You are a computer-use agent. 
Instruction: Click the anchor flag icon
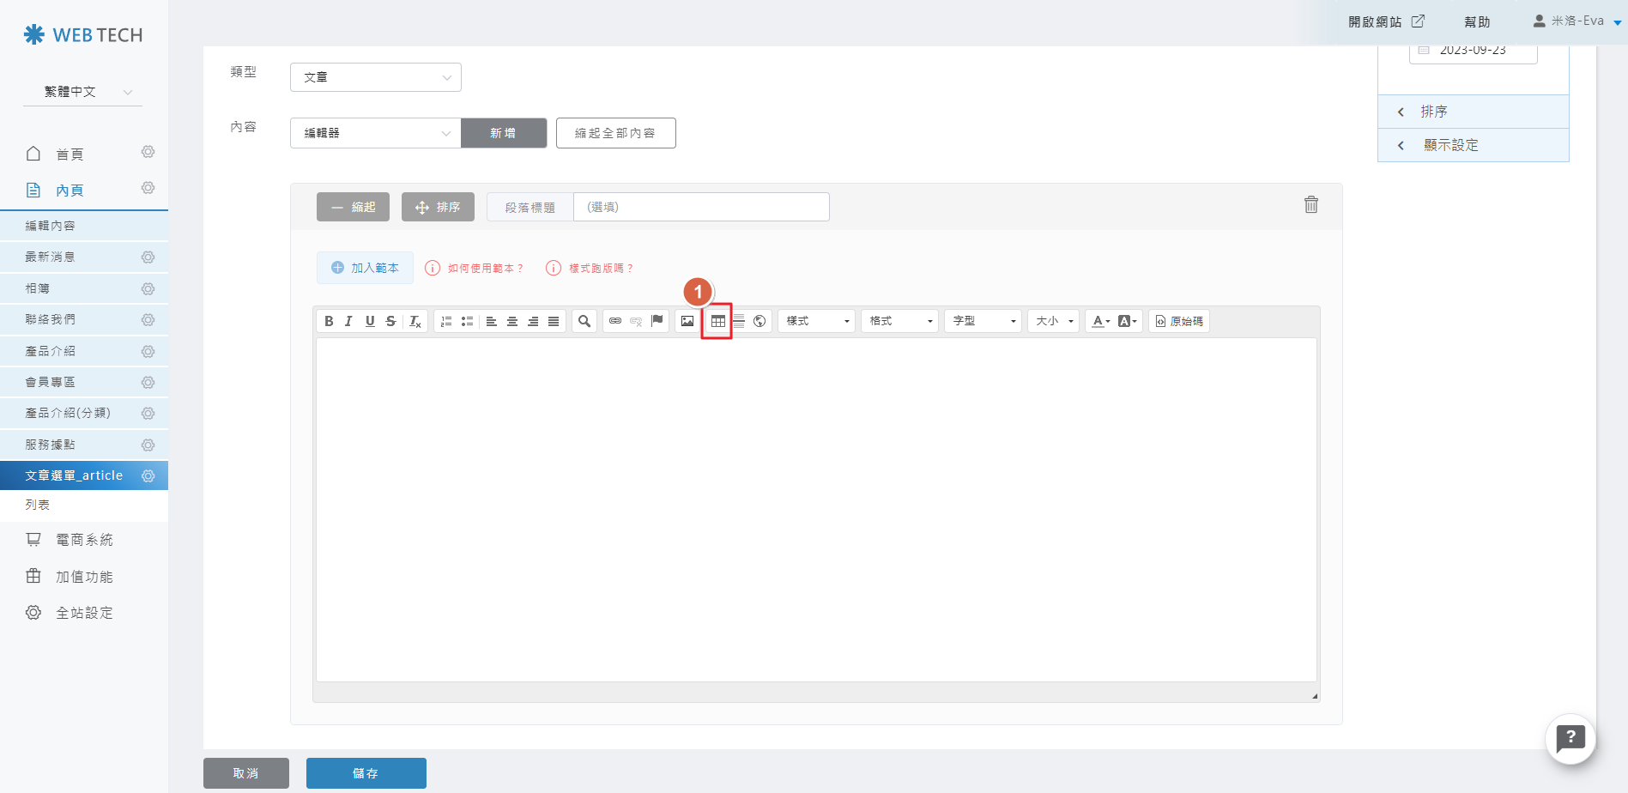pos(657,321)
